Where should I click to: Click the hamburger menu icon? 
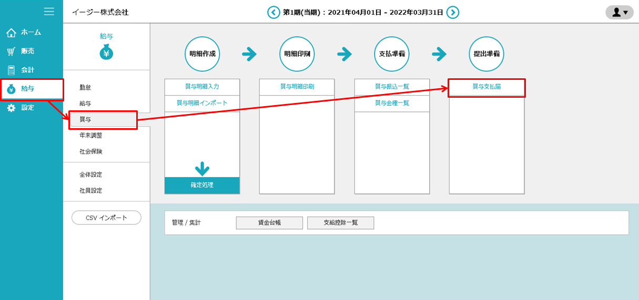[49, 12]
